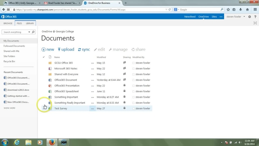259x146 pixels.
Task: Open search scope dropdown arrow
Action: 29,32
